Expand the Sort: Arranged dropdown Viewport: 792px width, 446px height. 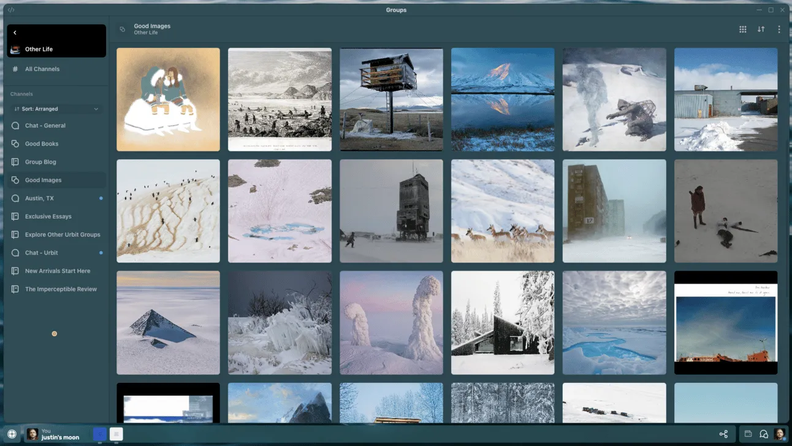(56, 109)
